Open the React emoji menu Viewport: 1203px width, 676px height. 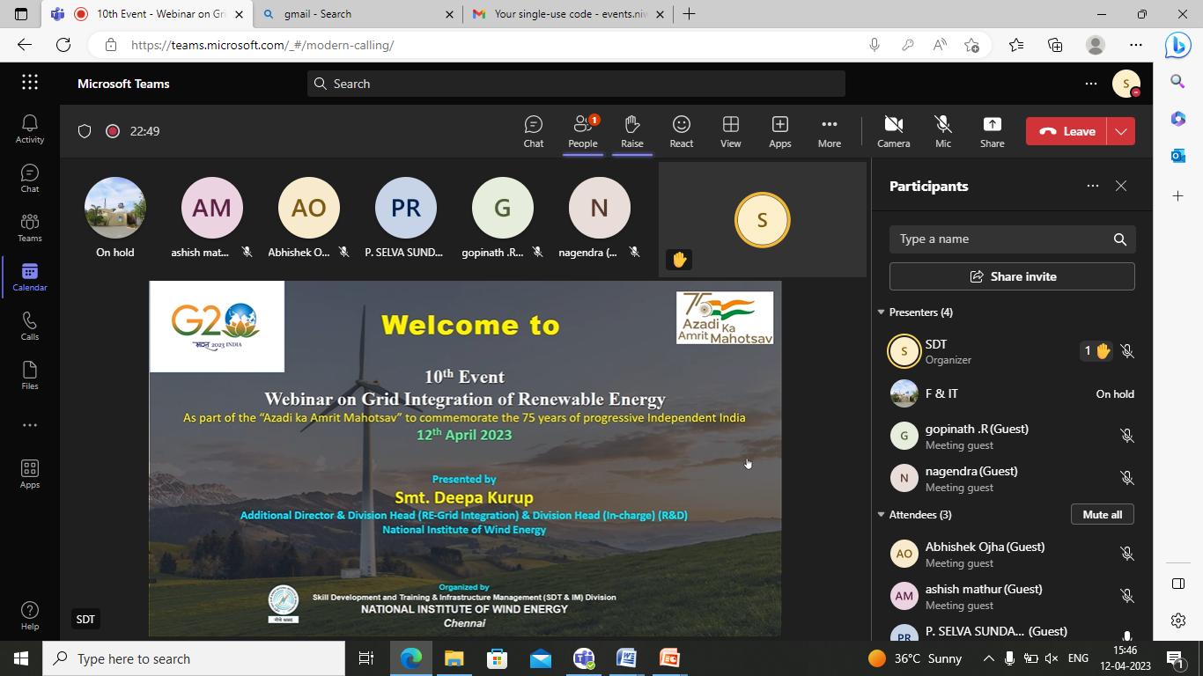tap(681, 131)
